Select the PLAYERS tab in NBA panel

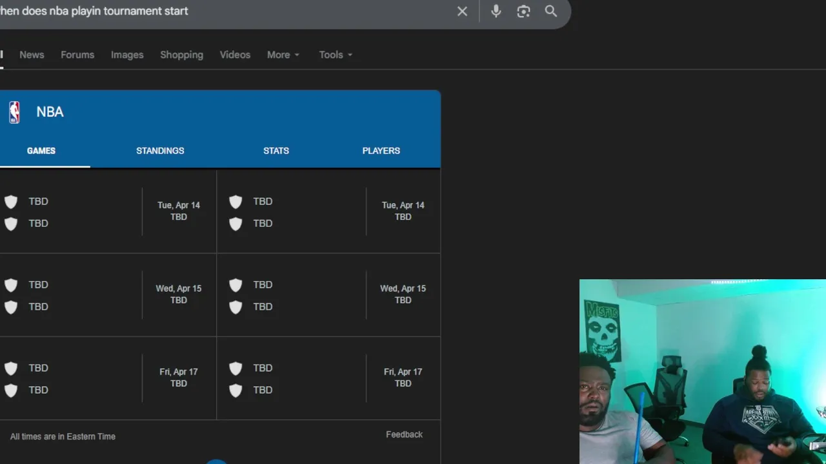[381, 151]
